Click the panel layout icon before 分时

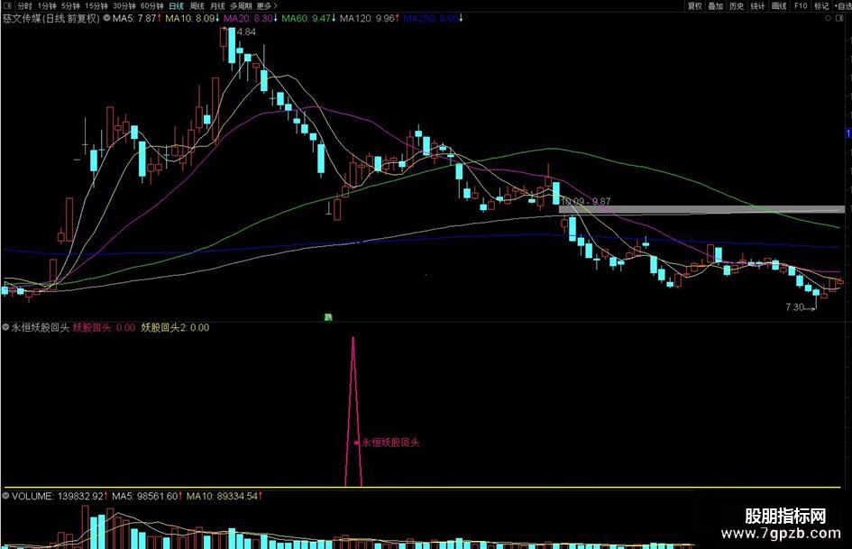point(7,6)
